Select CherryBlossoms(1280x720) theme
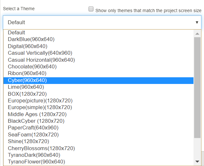The height and width of the screenshot is (166, 204). click(98, 148)
